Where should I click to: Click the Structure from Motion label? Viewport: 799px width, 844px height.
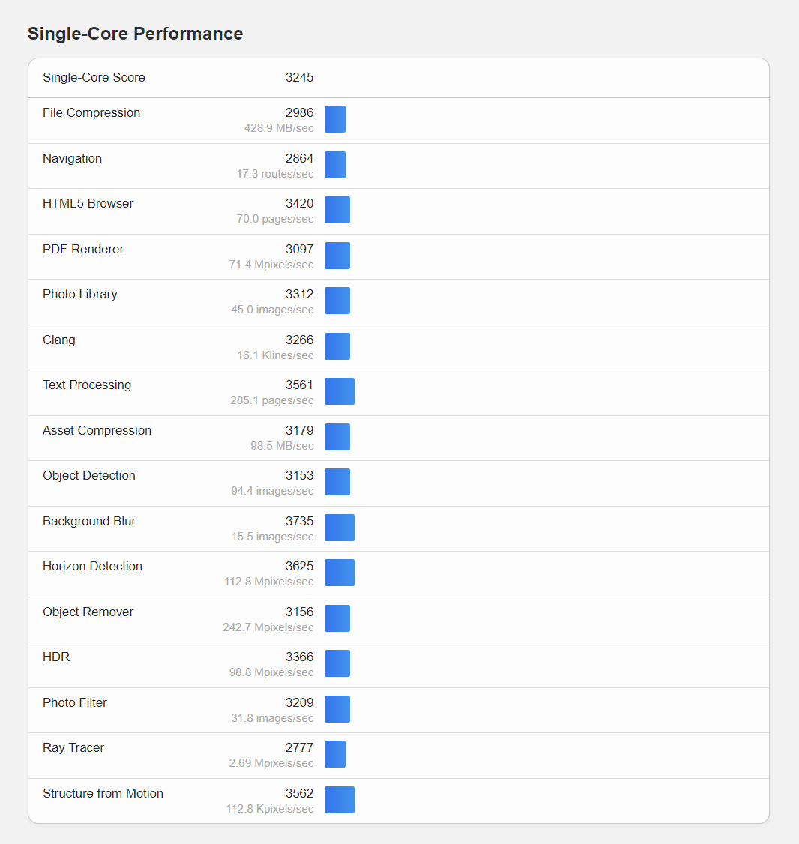[x=103, y=793]
